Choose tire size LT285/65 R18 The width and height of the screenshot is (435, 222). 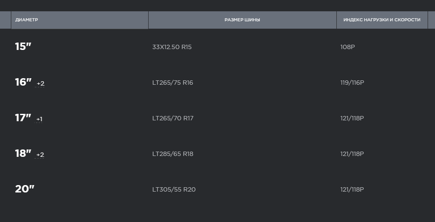[173, 154]
